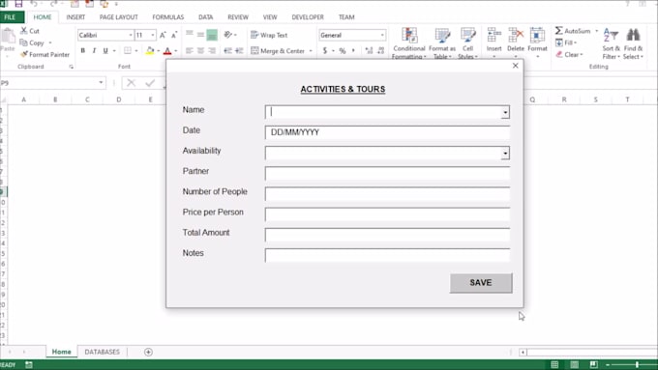Click the AutoSum sigma icon
Screen dimensions: 658x370
tap(559, 31)
